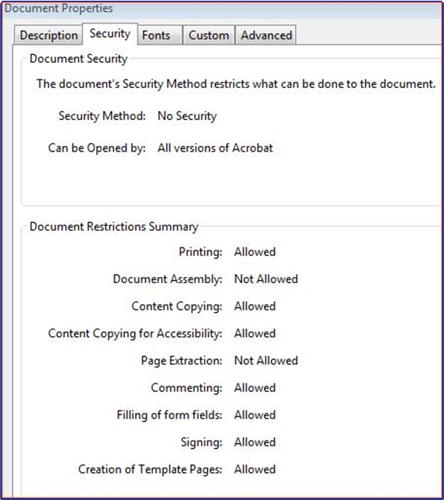Click Creation of Template Pages label
Image resolution: width=444 pixels, height=500 pixels.
[150, 470]
